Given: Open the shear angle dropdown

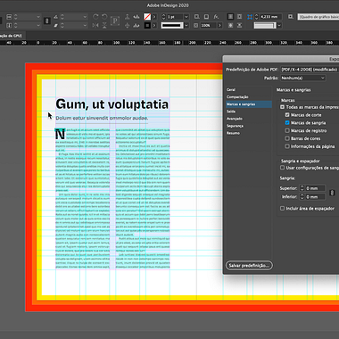Looking at the screenshot, I should point(86,26).
